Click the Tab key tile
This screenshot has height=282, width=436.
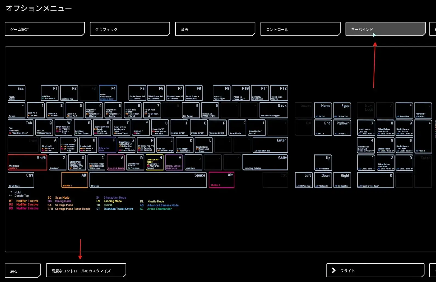(x=21, y=128)
